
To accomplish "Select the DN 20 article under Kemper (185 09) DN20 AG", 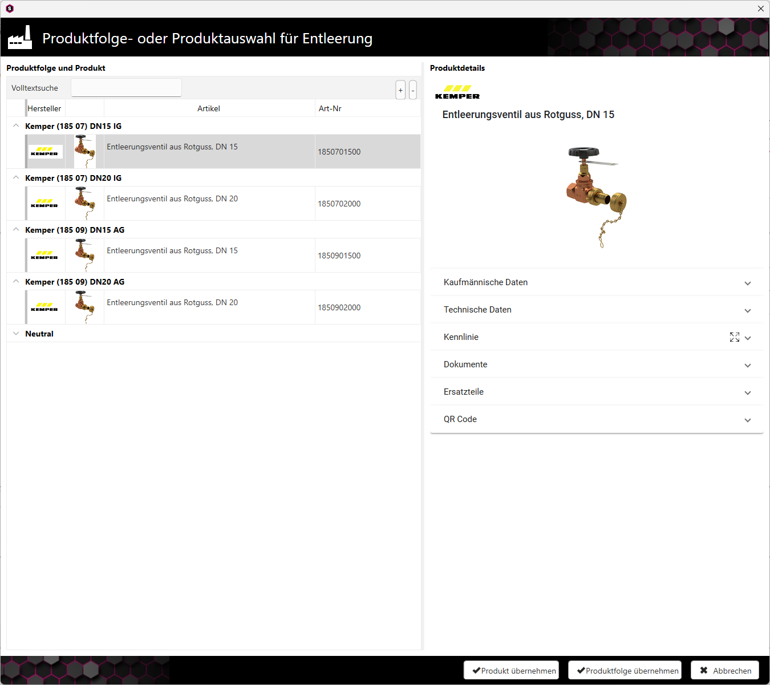I will tap(172, 302).
